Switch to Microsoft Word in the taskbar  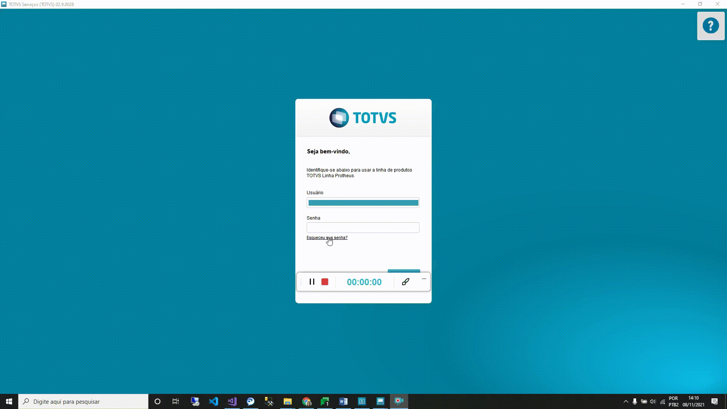coord(343,401)
